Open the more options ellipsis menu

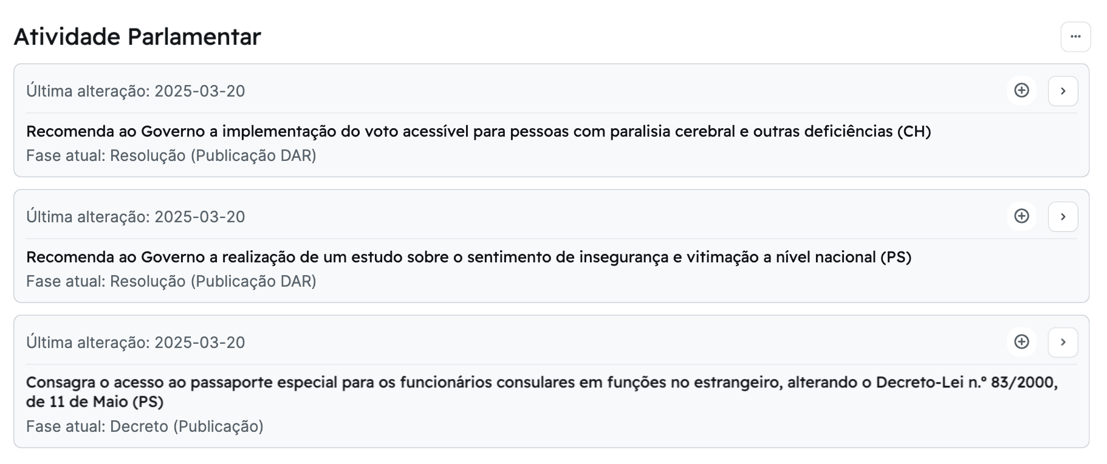point(1075,37)
